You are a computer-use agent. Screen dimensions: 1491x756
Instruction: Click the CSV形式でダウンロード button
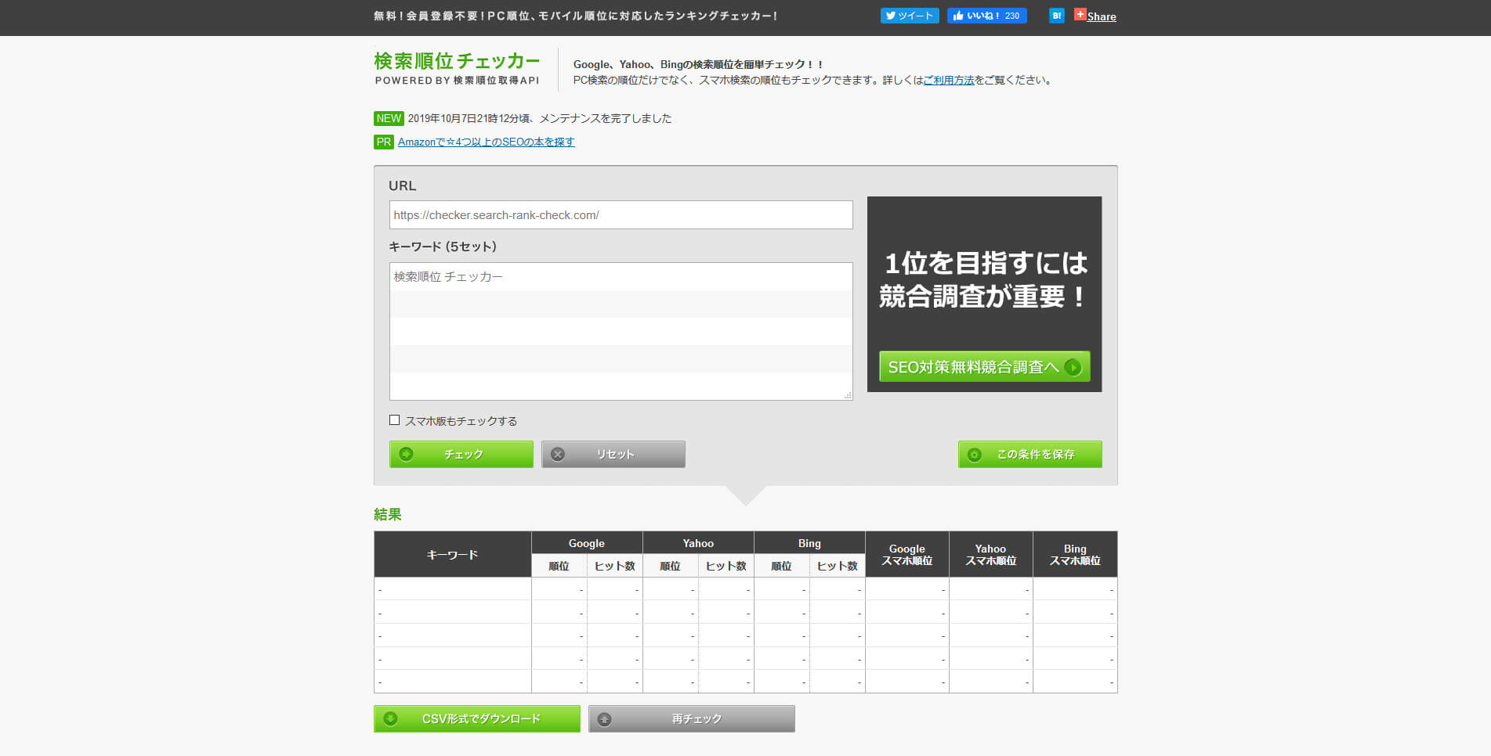[476, 718]
